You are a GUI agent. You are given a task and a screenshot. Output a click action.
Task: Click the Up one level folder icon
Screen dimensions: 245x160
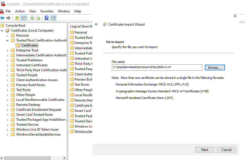point(17,18)
